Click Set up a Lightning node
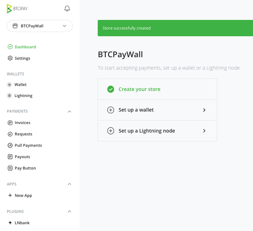The width and height of the screenshot is (253, 231). [x=157, y=131]
